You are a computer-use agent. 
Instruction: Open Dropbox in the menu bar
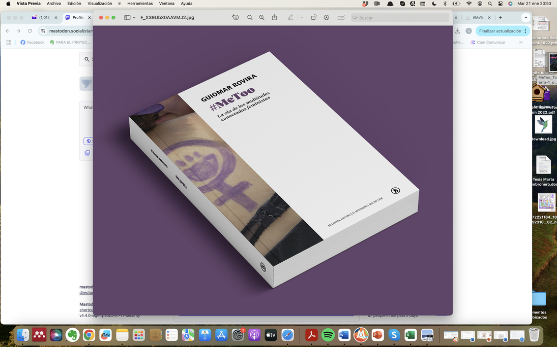pyautogui.click(x=365, y=4)
